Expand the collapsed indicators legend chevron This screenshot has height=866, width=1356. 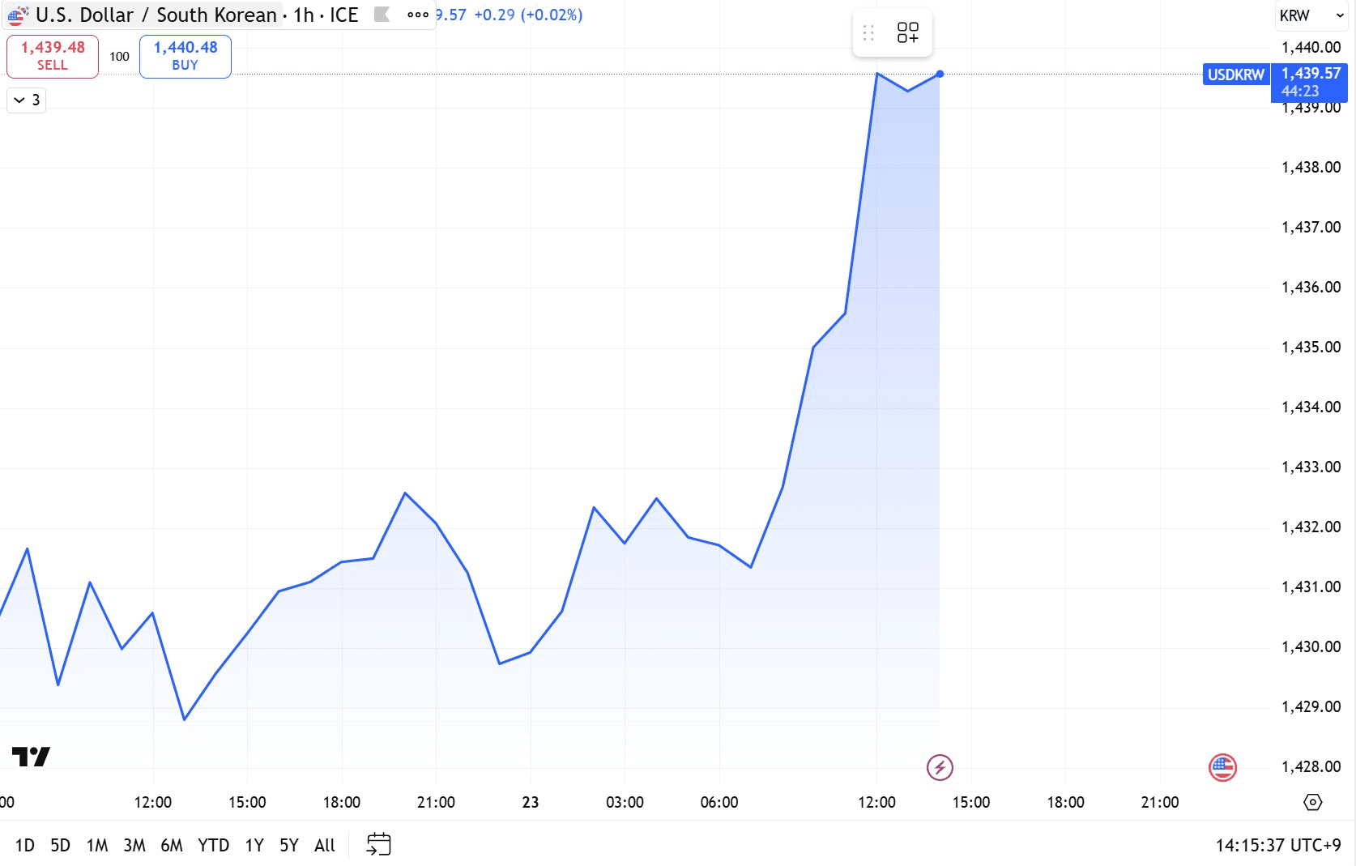(x=26, y=100)
